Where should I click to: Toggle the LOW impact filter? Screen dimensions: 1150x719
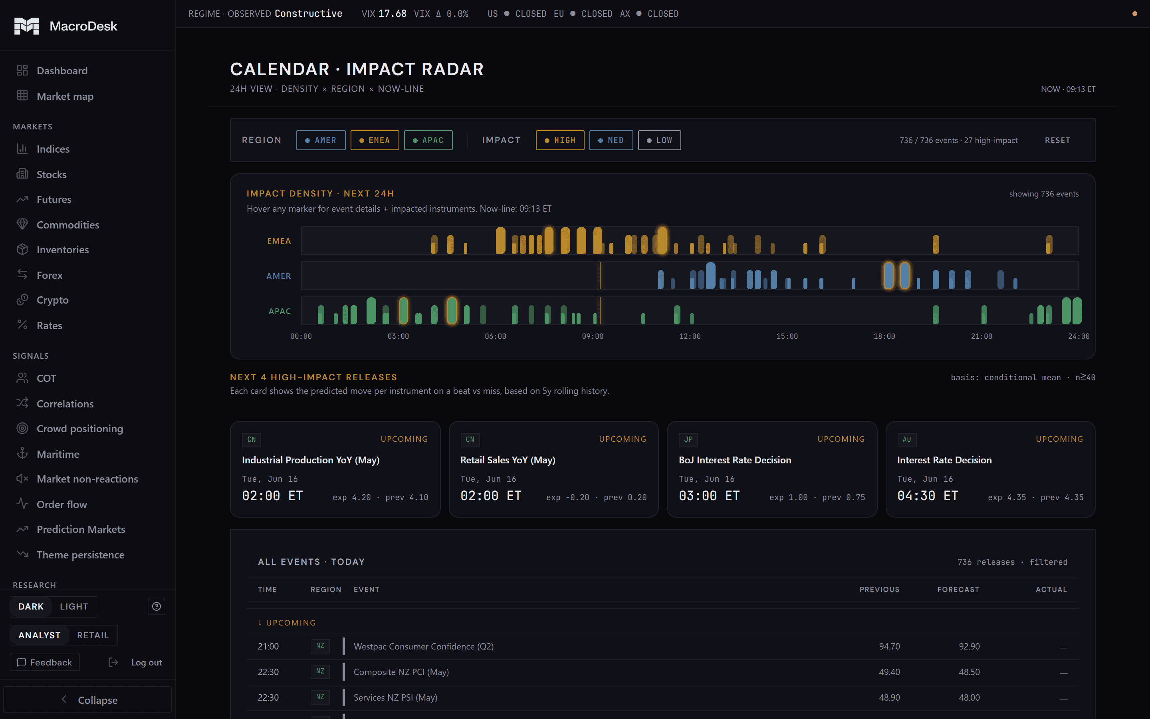pyautogui.click(x=659, y=140)
